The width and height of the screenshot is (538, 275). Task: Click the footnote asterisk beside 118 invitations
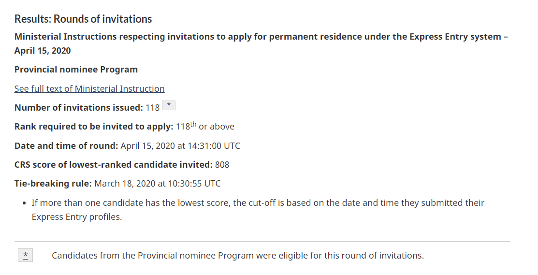pos(169,106)
